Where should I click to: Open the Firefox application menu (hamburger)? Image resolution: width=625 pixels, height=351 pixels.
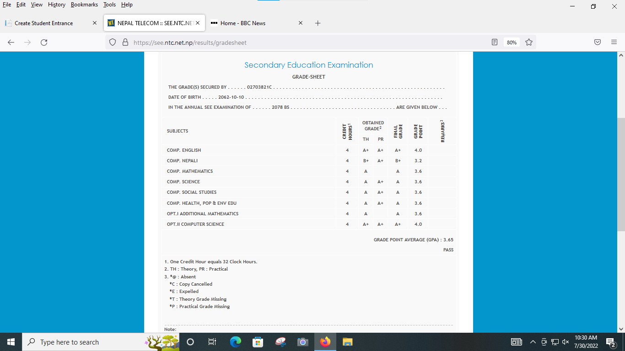click(x=614, y=43)
